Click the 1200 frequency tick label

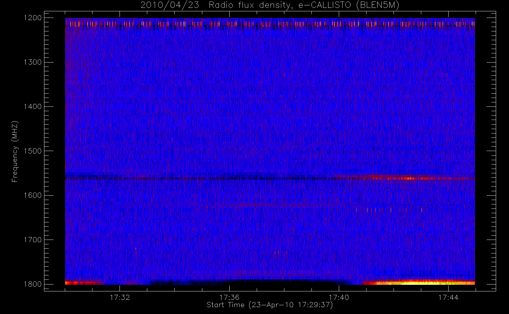[x=33, y=18]
